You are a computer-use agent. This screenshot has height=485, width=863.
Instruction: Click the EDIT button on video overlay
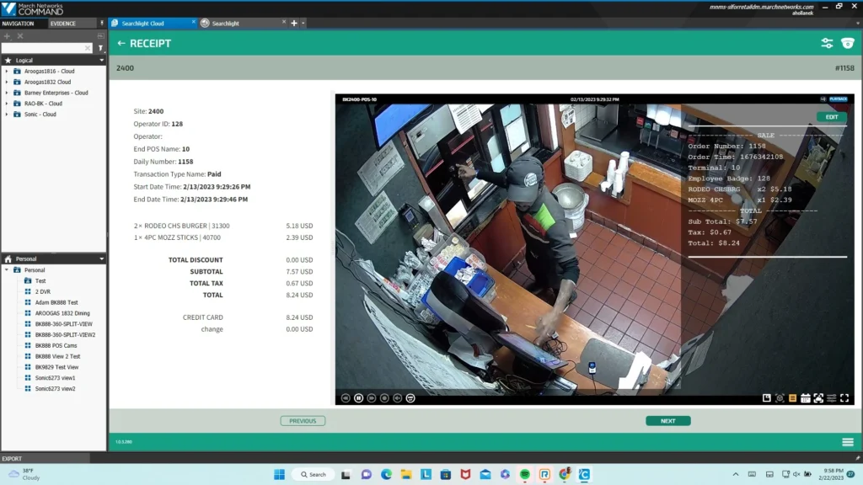(x=831, y=117)
